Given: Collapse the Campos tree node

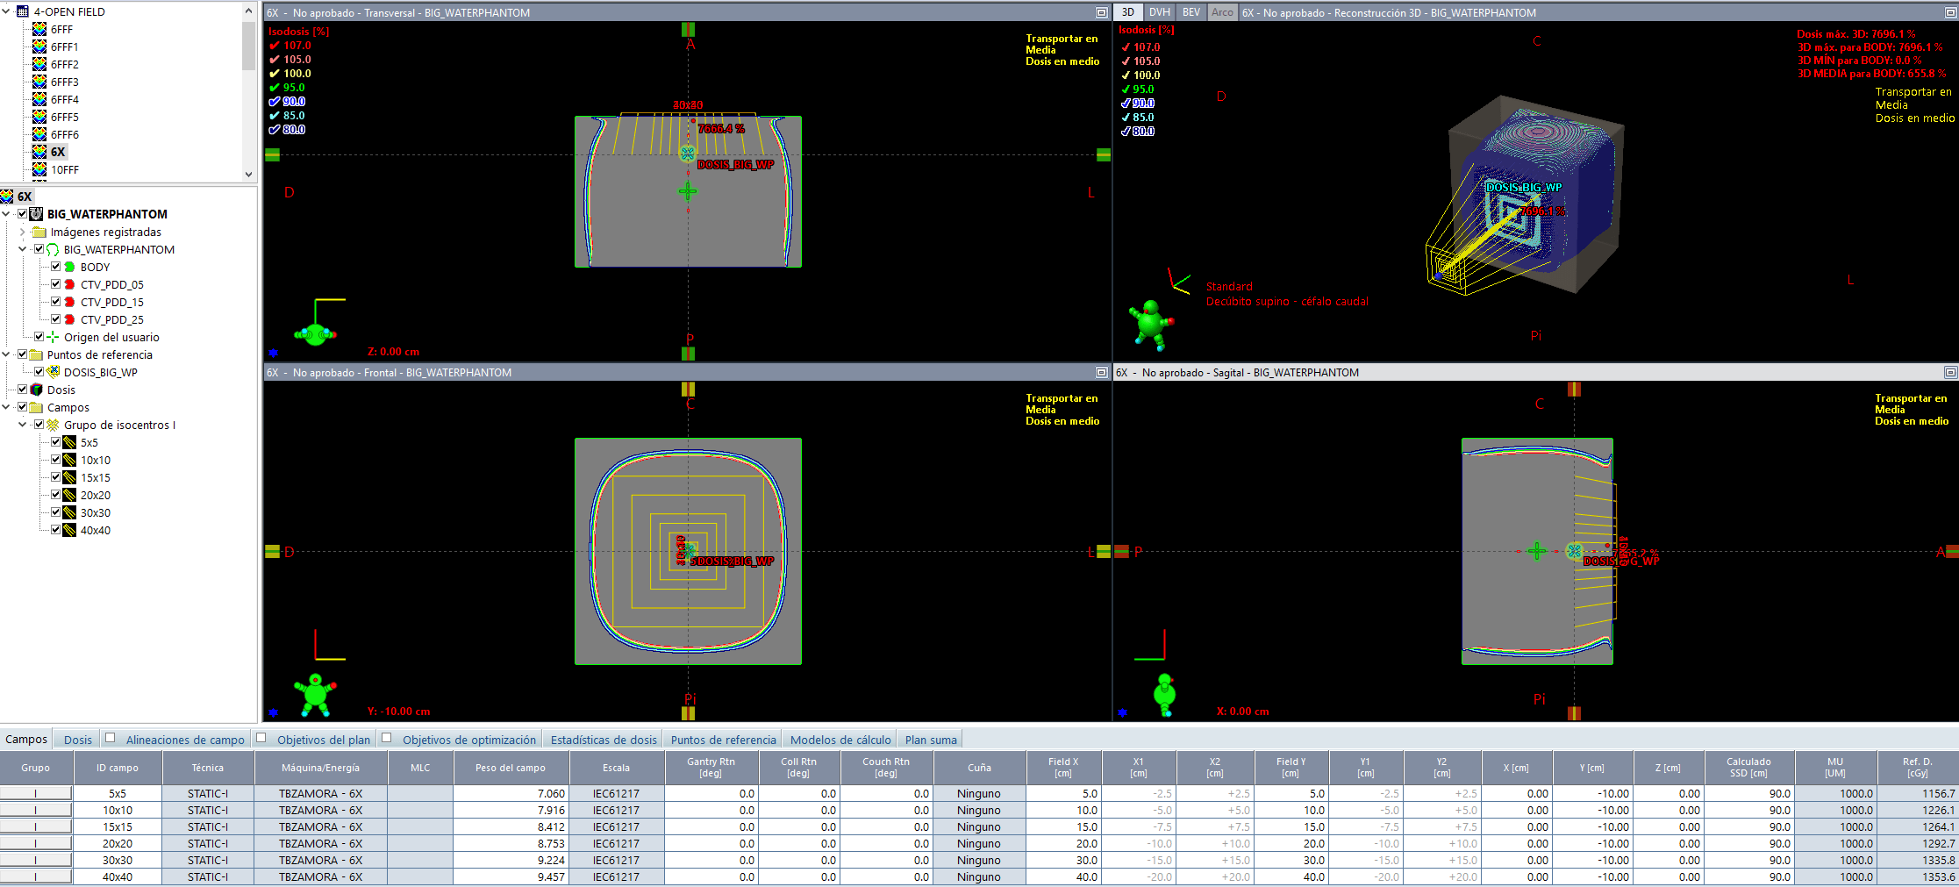Looking at the screenshot, I should (x=6, y=407).
